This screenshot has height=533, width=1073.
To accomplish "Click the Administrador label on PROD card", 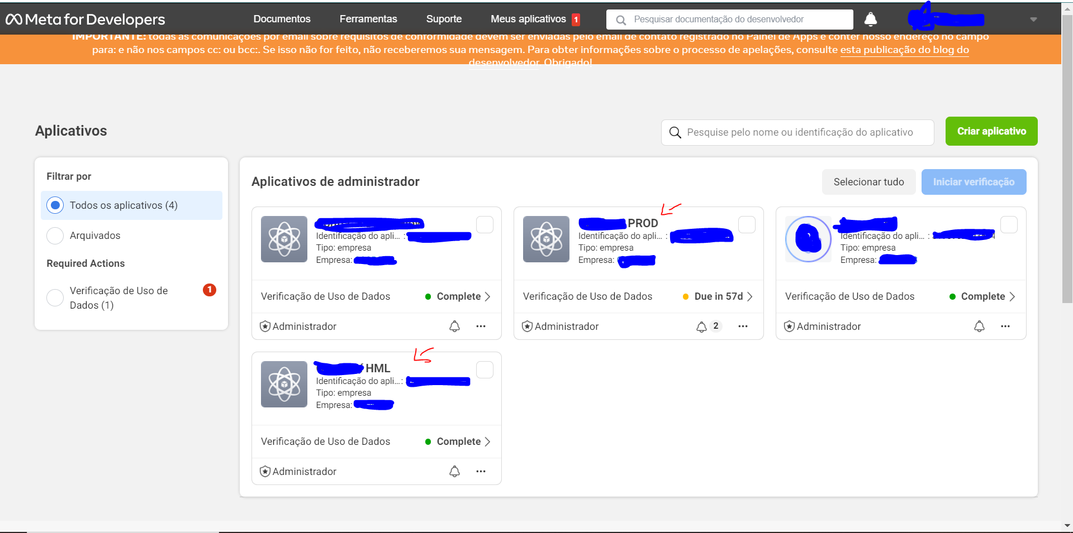I will 567,326.
